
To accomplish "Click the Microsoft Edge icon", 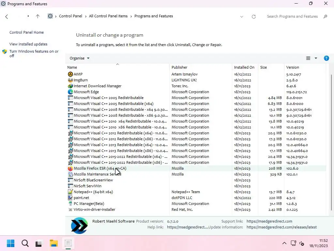I will point(70,92).
